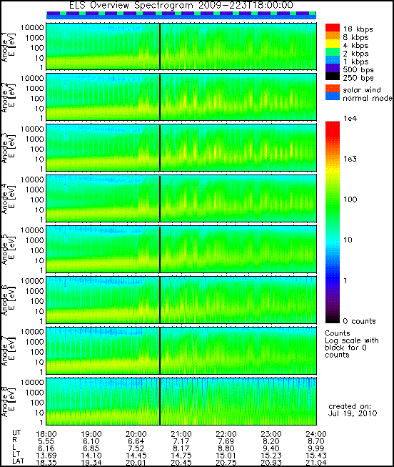Click the LAT value 21.04
Image resolution: width=394 pixels, height=467 pixels.
(x=316, y=463)
